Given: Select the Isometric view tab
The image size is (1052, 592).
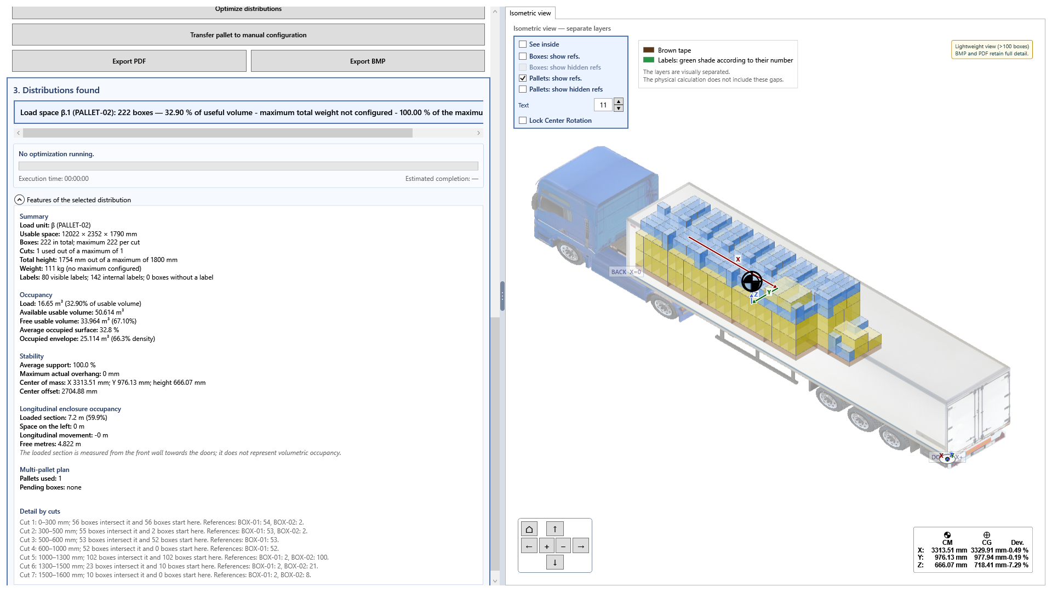Looking at the screenshot, I should pos(530,13).
